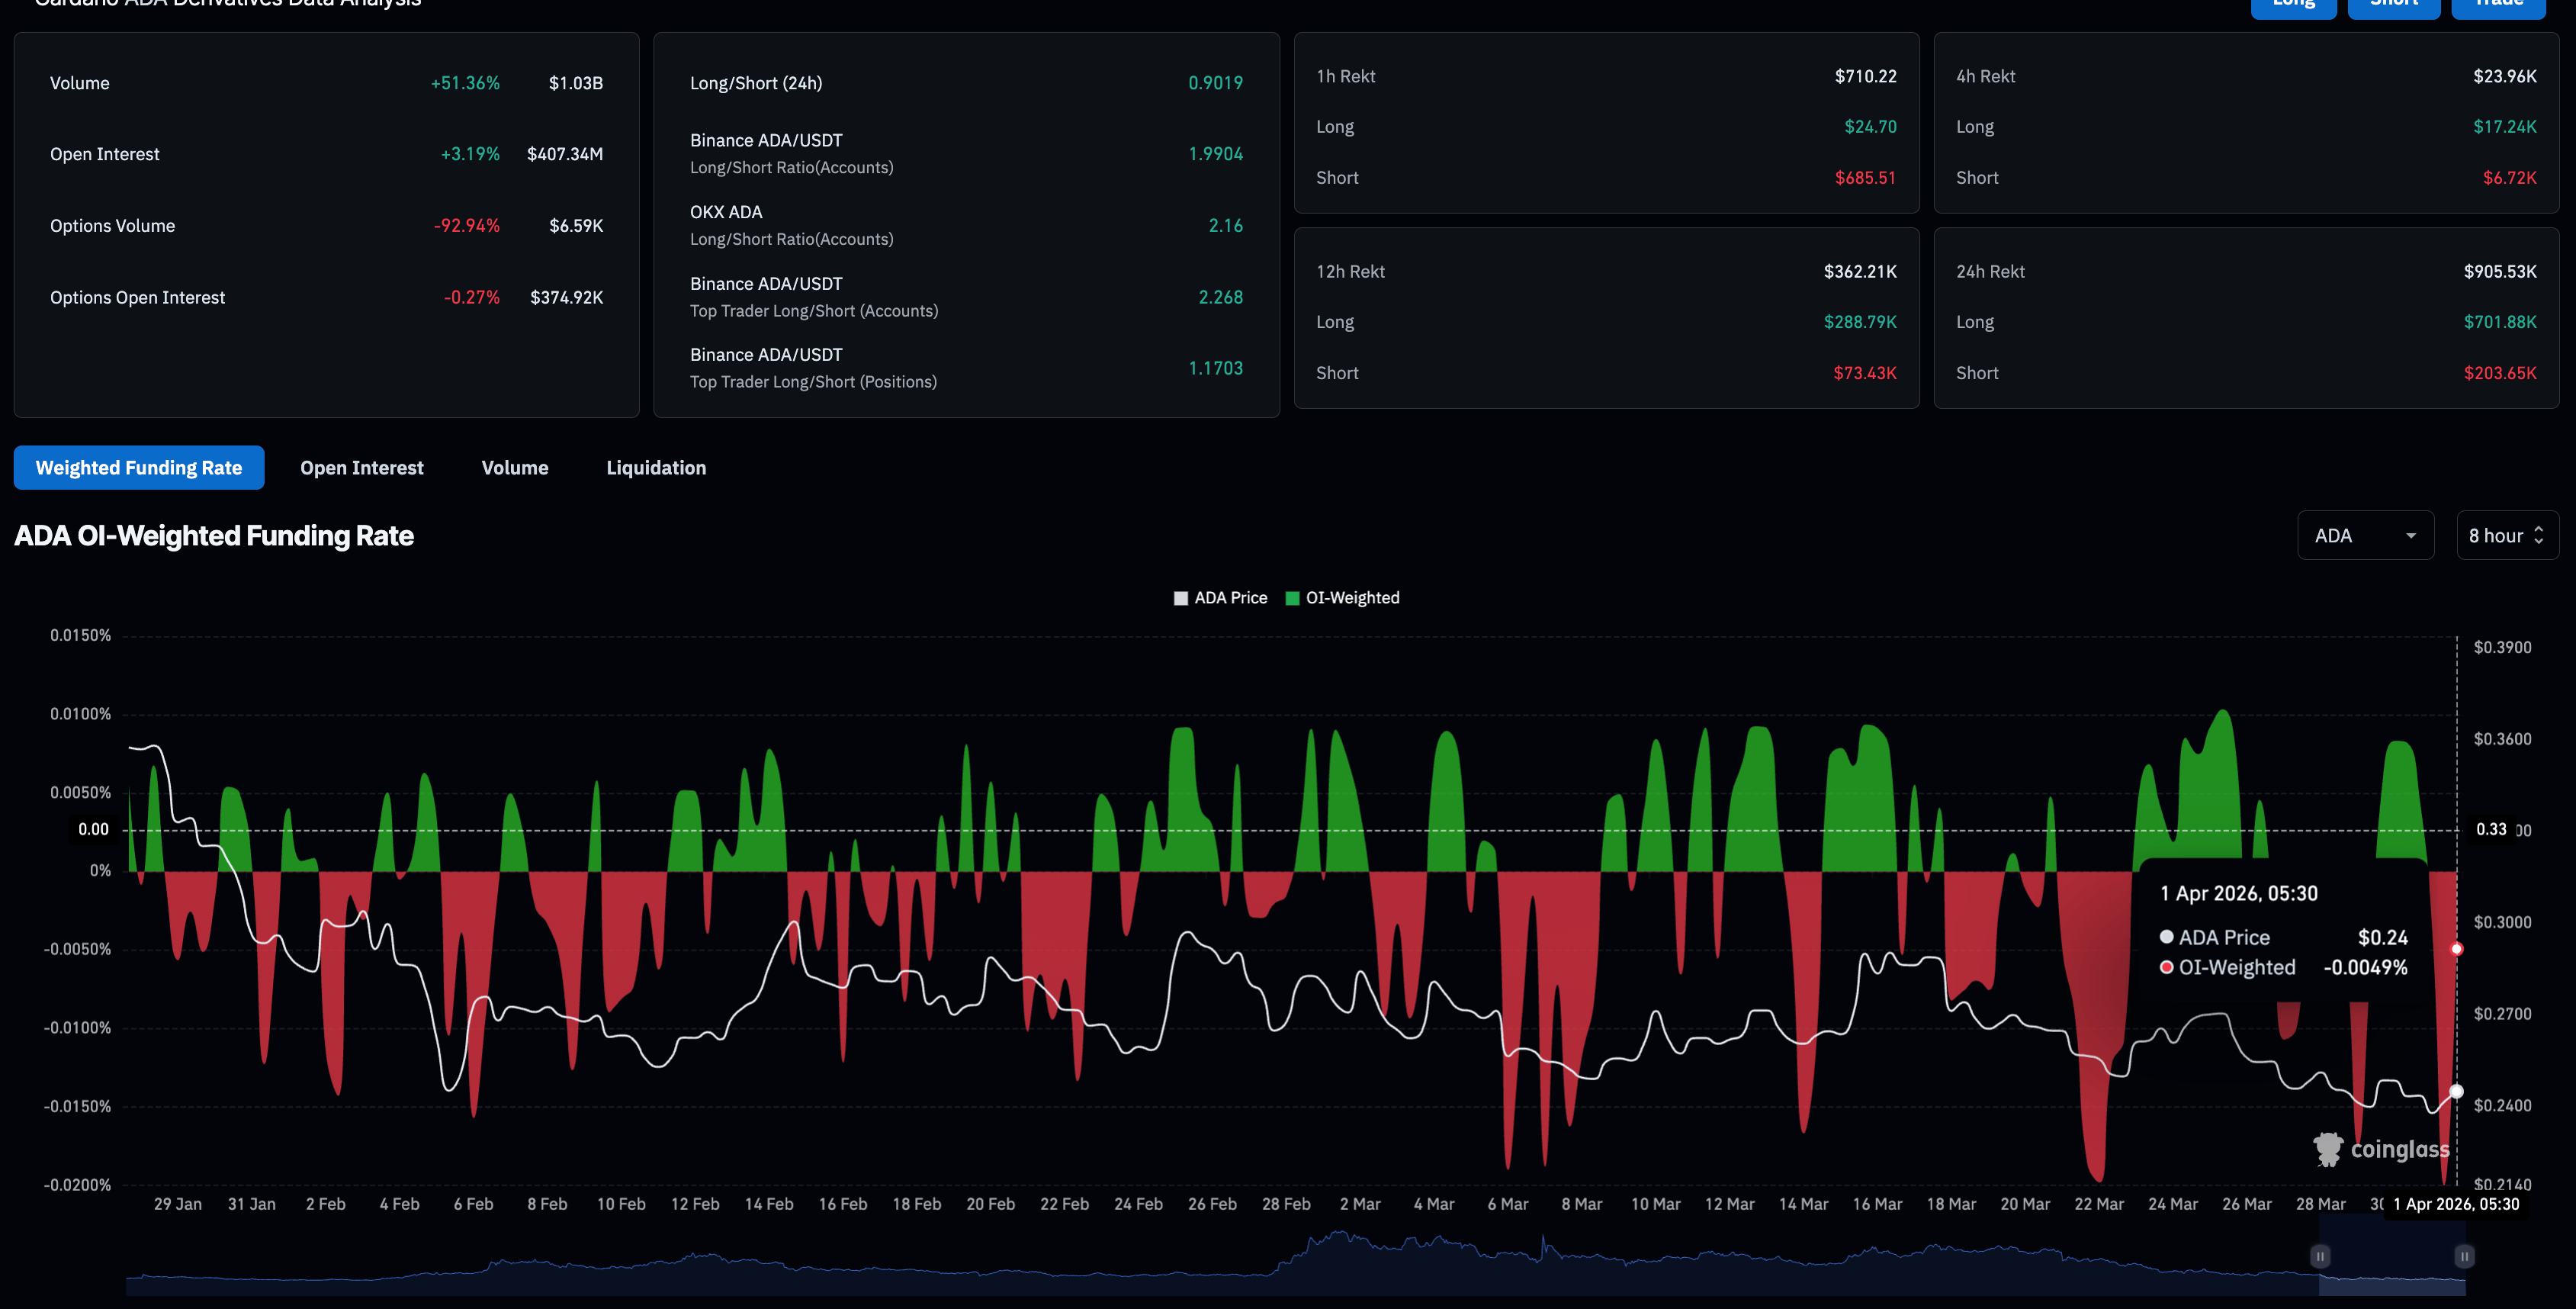
Task: Open the Liquidation tab
Action: coord(656,468)
